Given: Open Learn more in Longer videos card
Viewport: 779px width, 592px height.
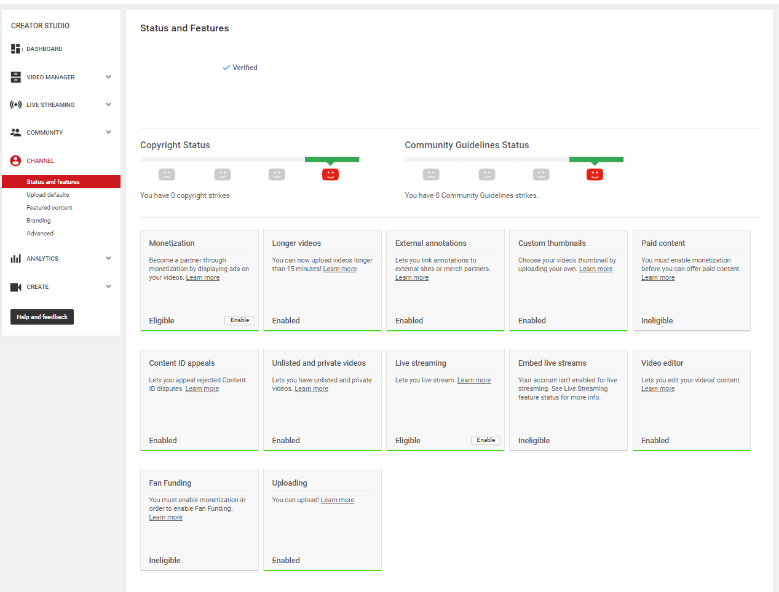Looking at the screenshot, I should point(340,269).
